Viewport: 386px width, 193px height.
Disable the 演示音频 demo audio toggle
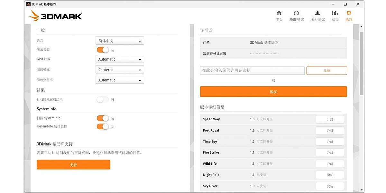[x=102, y=50]
